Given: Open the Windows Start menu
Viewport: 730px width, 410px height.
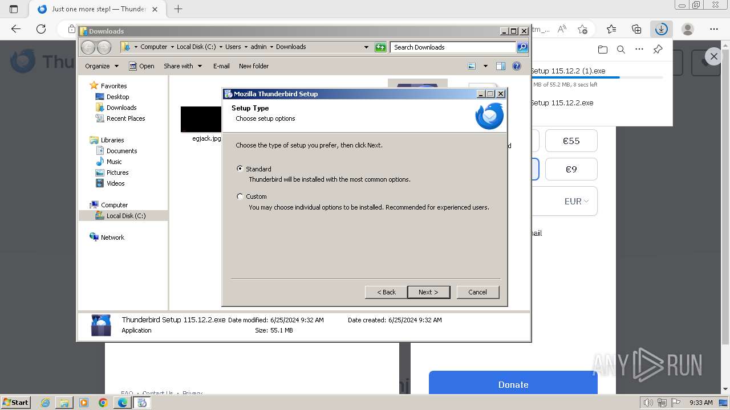Looking at the screenshot, I should click(15, 402).
